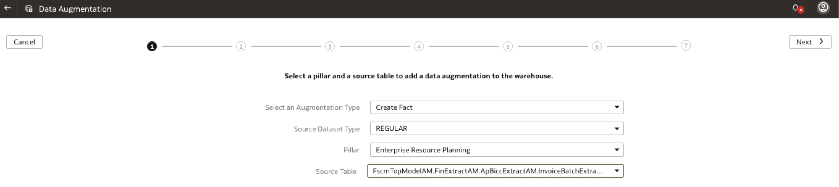Jump to wizard step 7

[685, 46]
